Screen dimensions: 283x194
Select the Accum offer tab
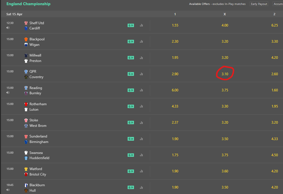point(278,4)
